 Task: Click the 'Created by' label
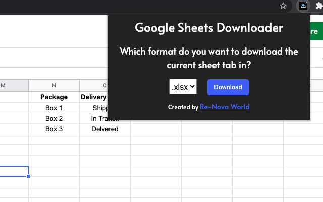[183, 107]
